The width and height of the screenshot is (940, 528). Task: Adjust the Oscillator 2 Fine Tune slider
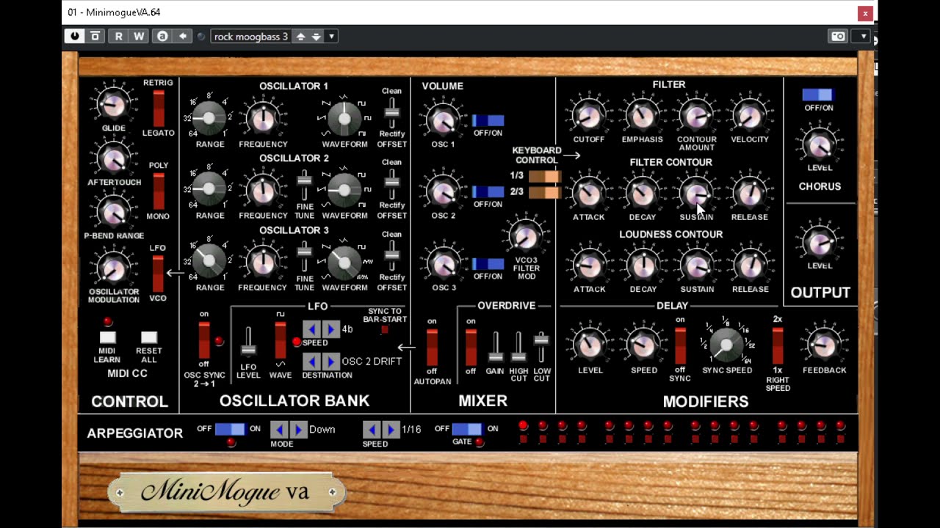click(304, 186)
